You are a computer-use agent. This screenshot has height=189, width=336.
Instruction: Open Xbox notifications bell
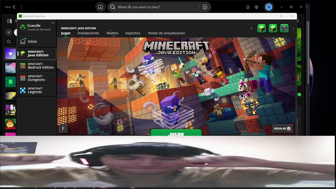point(248,7)
